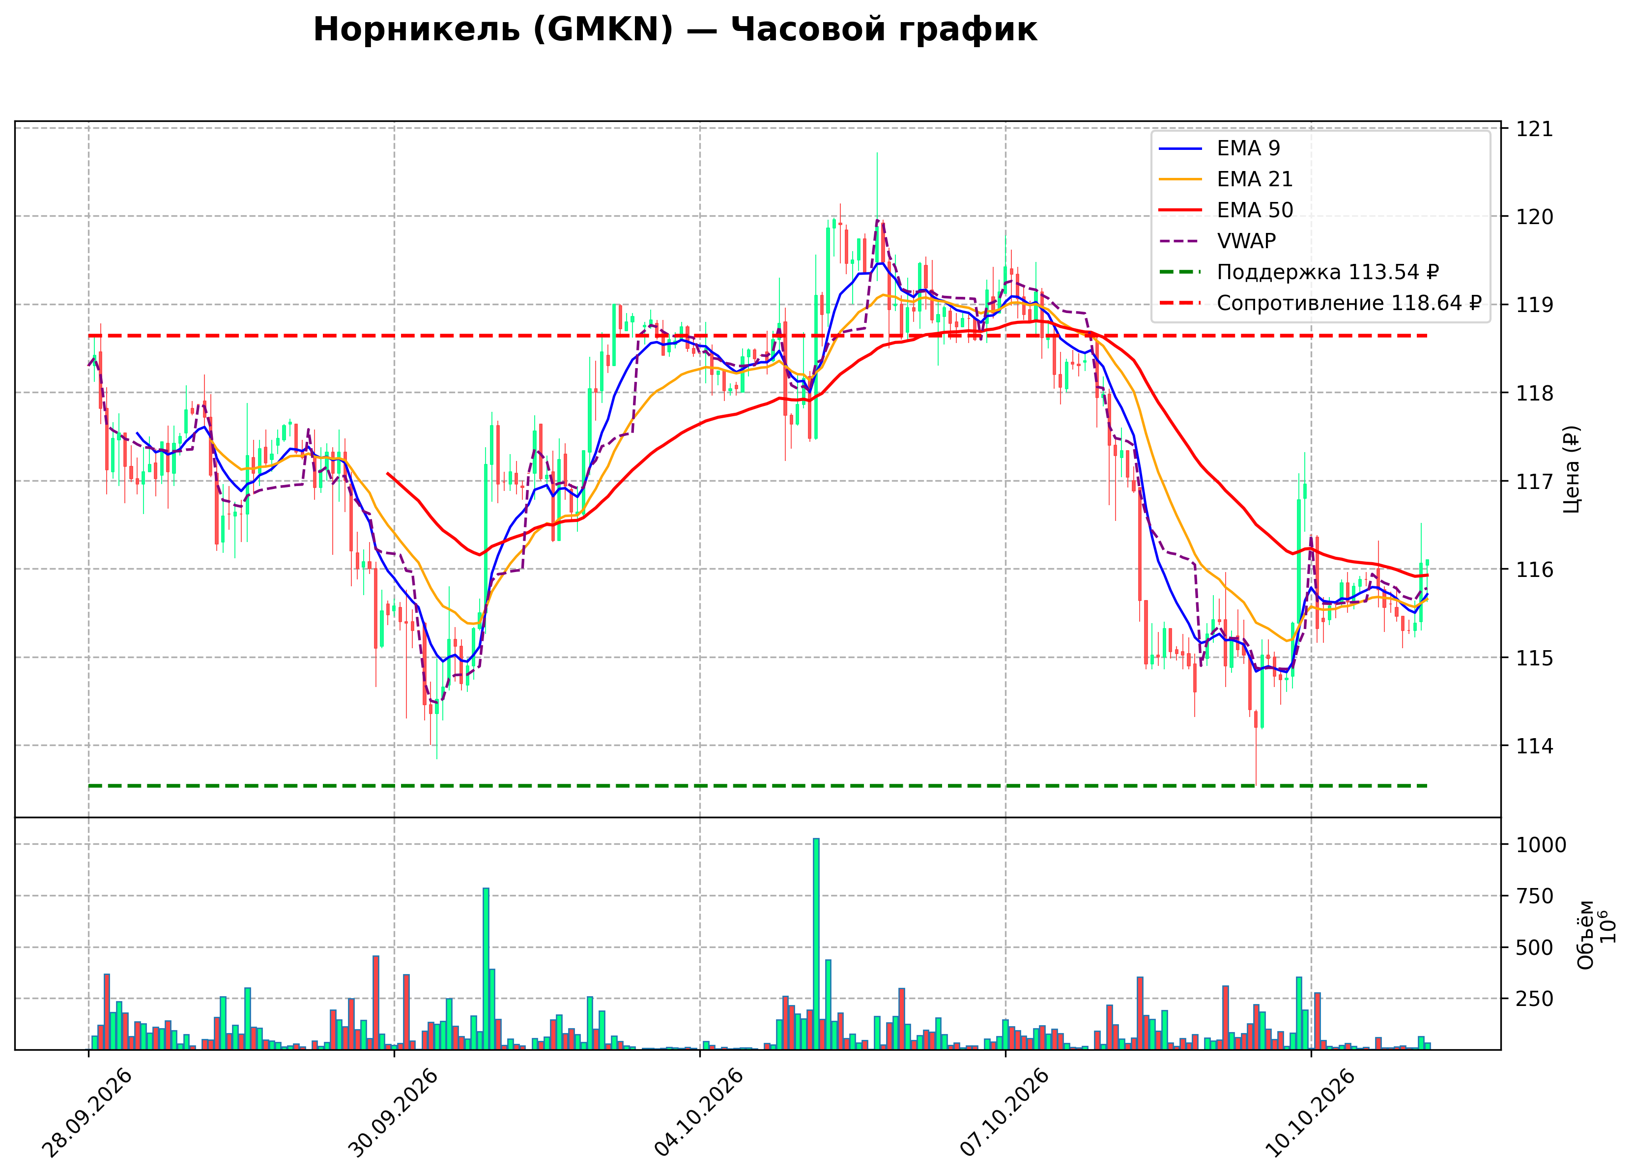Click the 750 volume axis tick
The image size is (1635, 1176).
pyautogui.click(x=1535, y=896)
